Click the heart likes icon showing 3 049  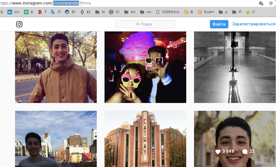click(218, 152)
